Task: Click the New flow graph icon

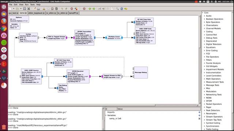Action: point(10,9)
